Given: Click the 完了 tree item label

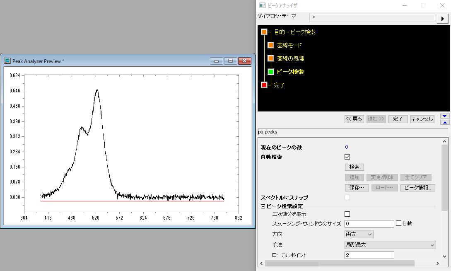Looking at the screenshot, I should point(279,85).
